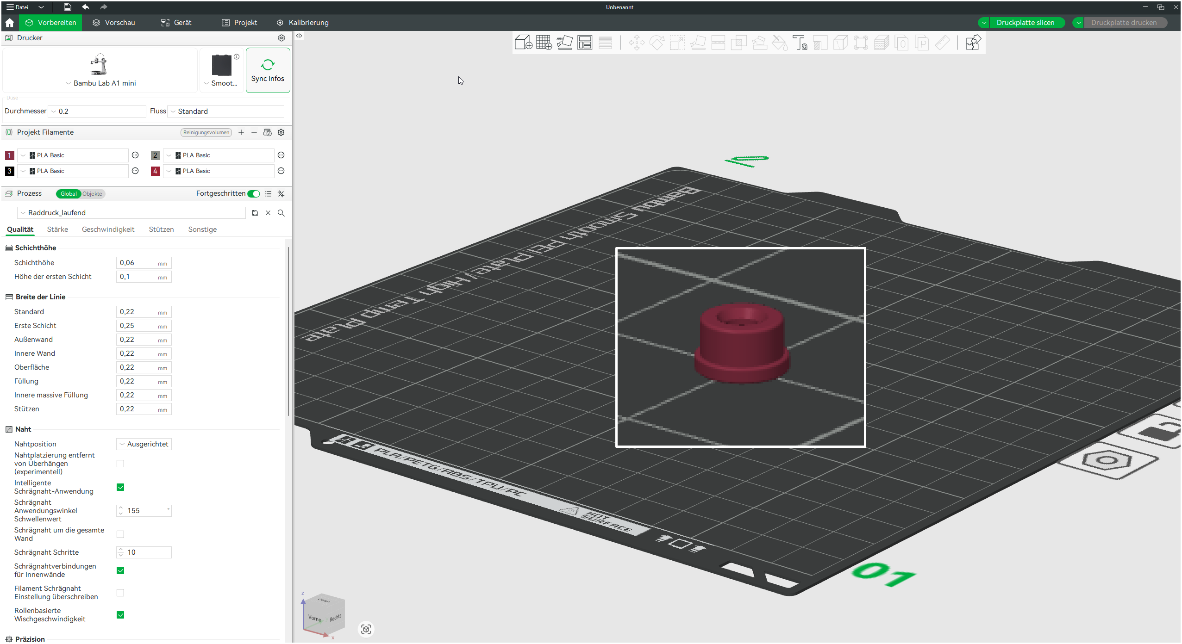The height and width of the screenshot is (644, 1182).
Task: Open the Vorschau tab
Action: [x=114, y=23]
